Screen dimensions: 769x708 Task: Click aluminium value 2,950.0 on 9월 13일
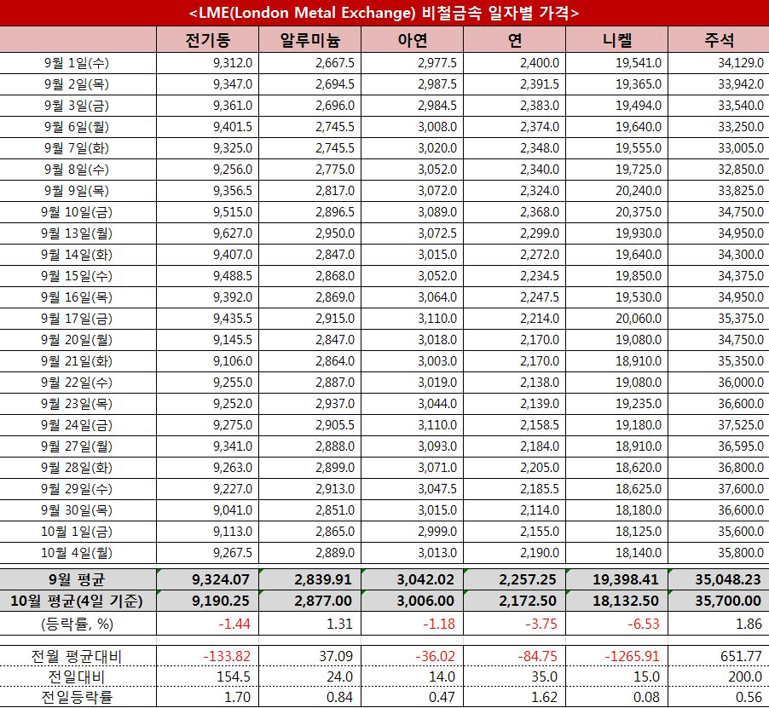(335, 233)
